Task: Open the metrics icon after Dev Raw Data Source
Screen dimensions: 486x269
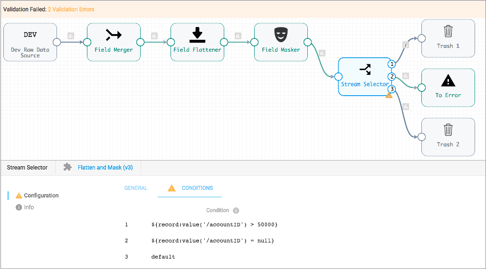Action: click(71, 36)
